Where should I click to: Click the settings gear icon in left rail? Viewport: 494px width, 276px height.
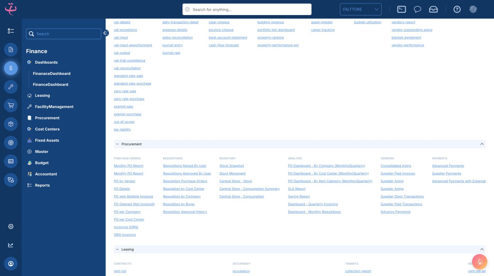click(x=11, y=227)
